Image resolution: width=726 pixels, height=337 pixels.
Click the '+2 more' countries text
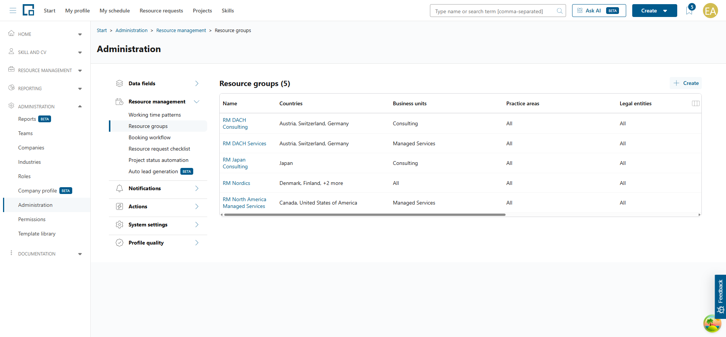(333, 183)
